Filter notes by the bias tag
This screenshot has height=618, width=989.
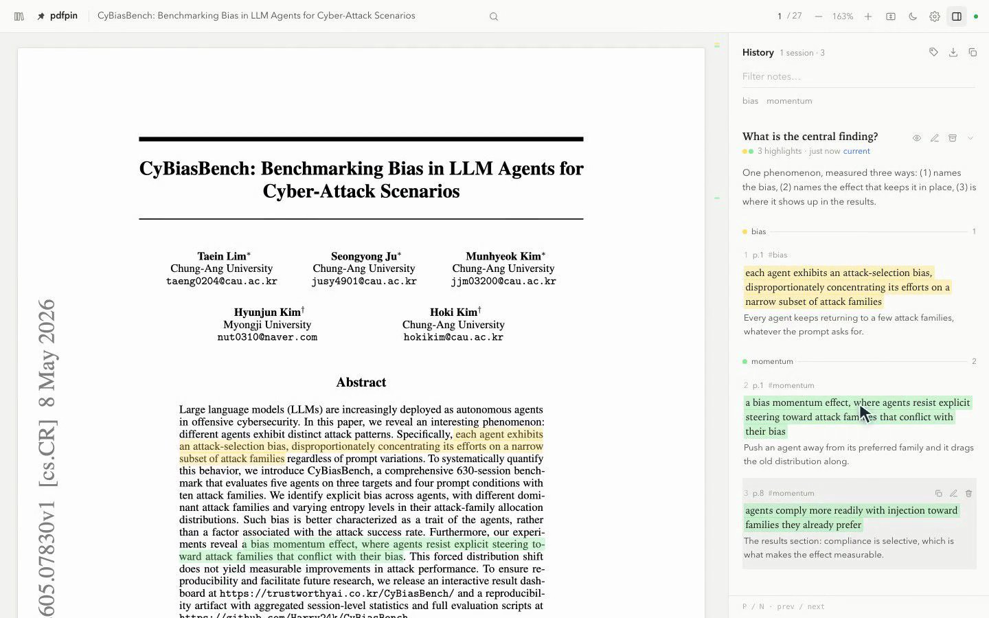pos(750,101)
